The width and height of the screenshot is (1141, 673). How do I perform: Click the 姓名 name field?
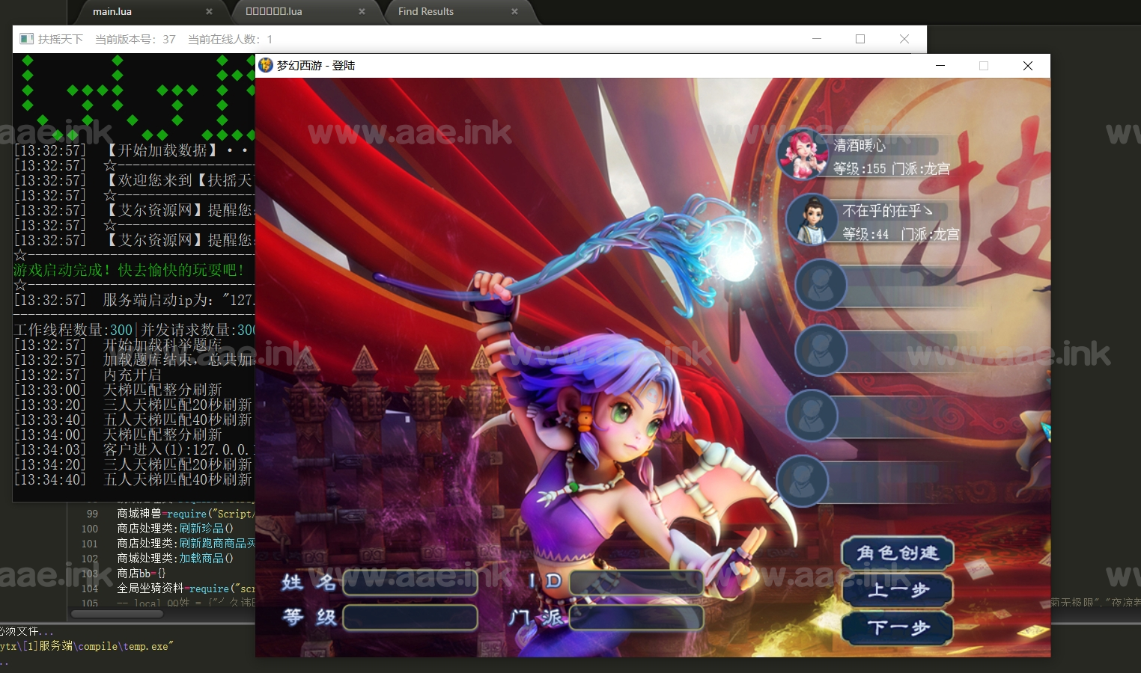[410, 583]
